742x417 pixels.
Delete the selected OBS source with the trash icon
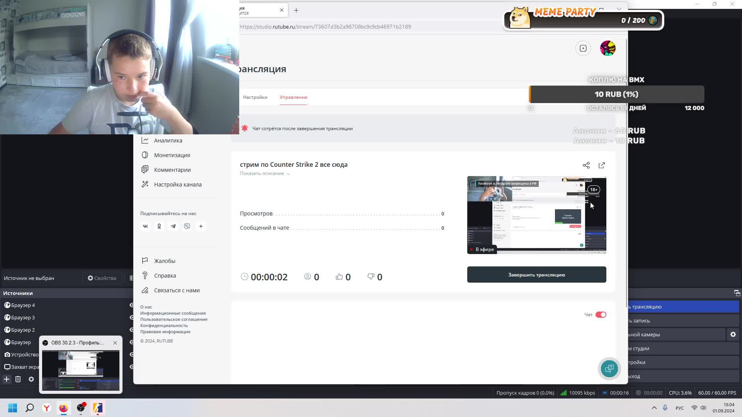18,379
